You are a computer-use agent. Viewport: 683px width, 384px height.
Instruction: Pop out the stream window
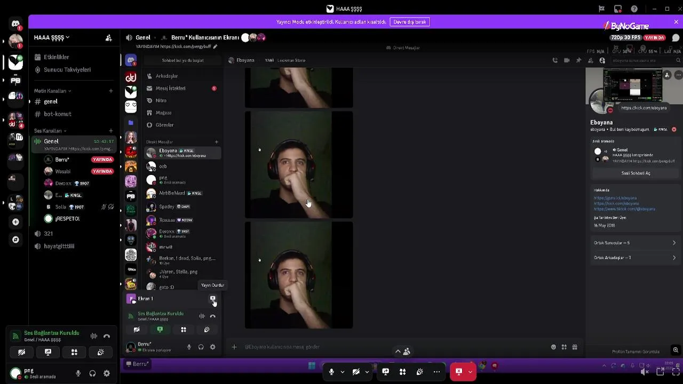660,372
